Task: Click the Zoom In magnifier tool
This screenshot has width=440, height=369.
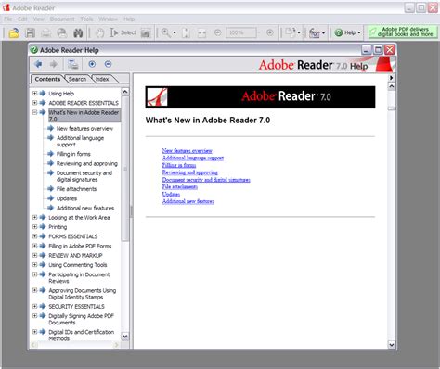Action: tap(166, 32)
